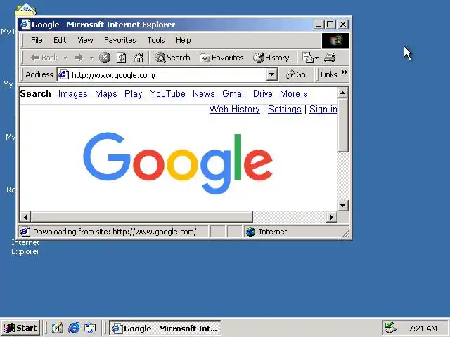Expand the Forward history dropdown arrow
450x337 pixels.
(x=91, y=58)
